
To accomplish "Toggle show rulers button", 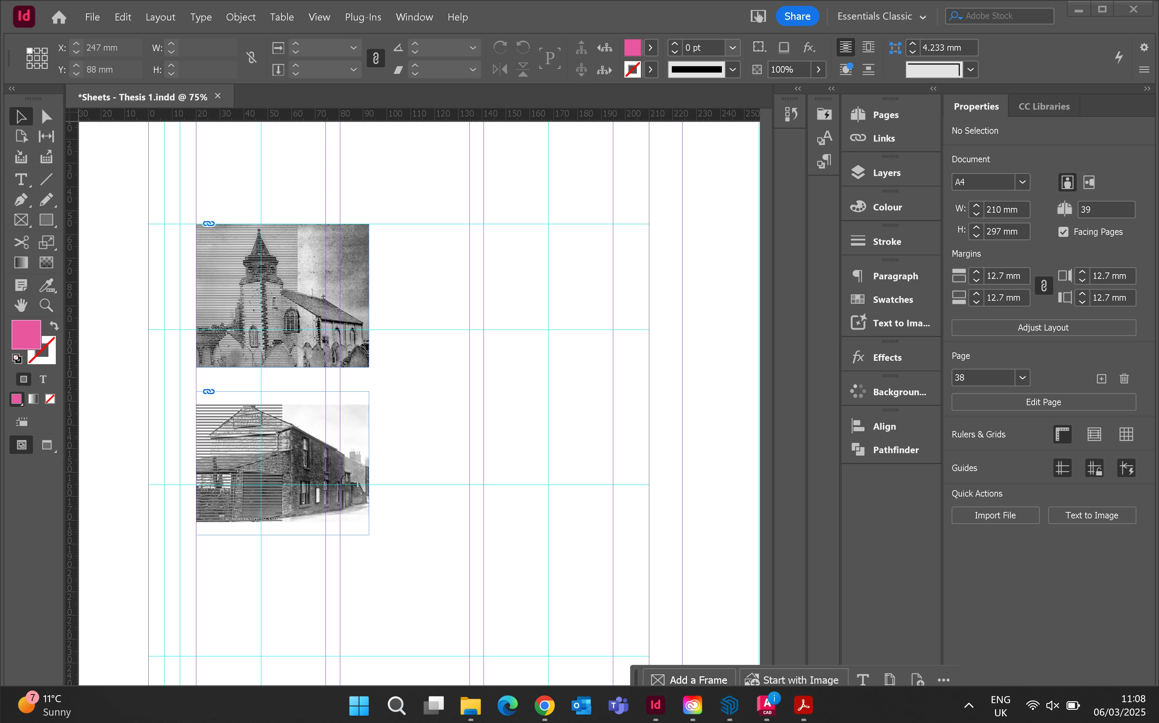I will point(1062,434).
